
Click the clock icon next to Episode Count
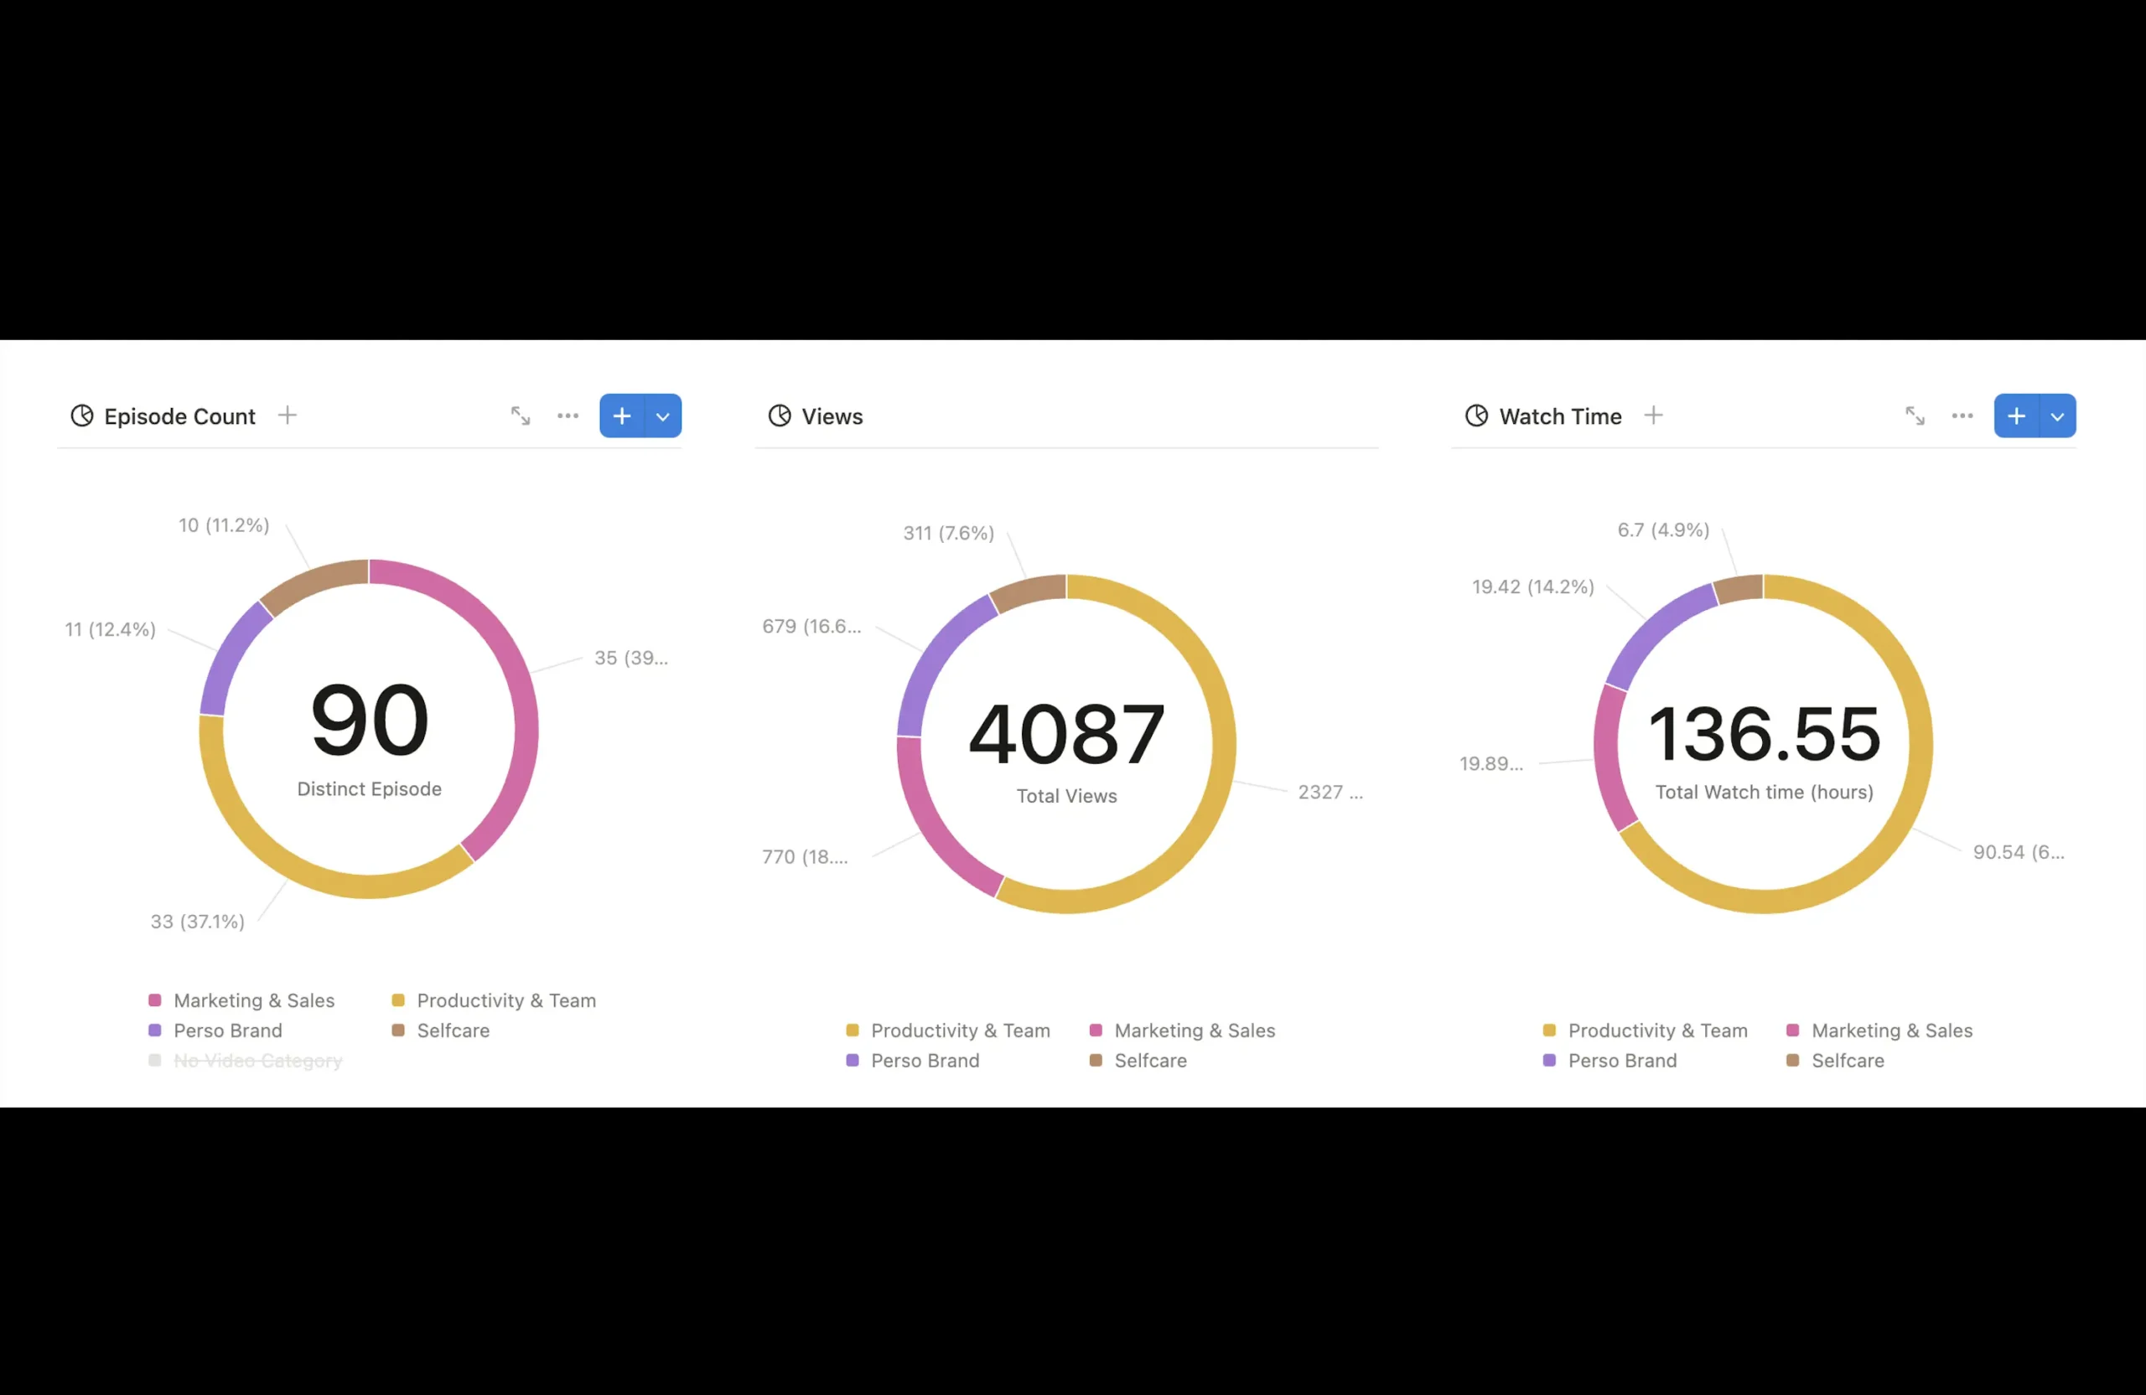(x=81, y=415)
